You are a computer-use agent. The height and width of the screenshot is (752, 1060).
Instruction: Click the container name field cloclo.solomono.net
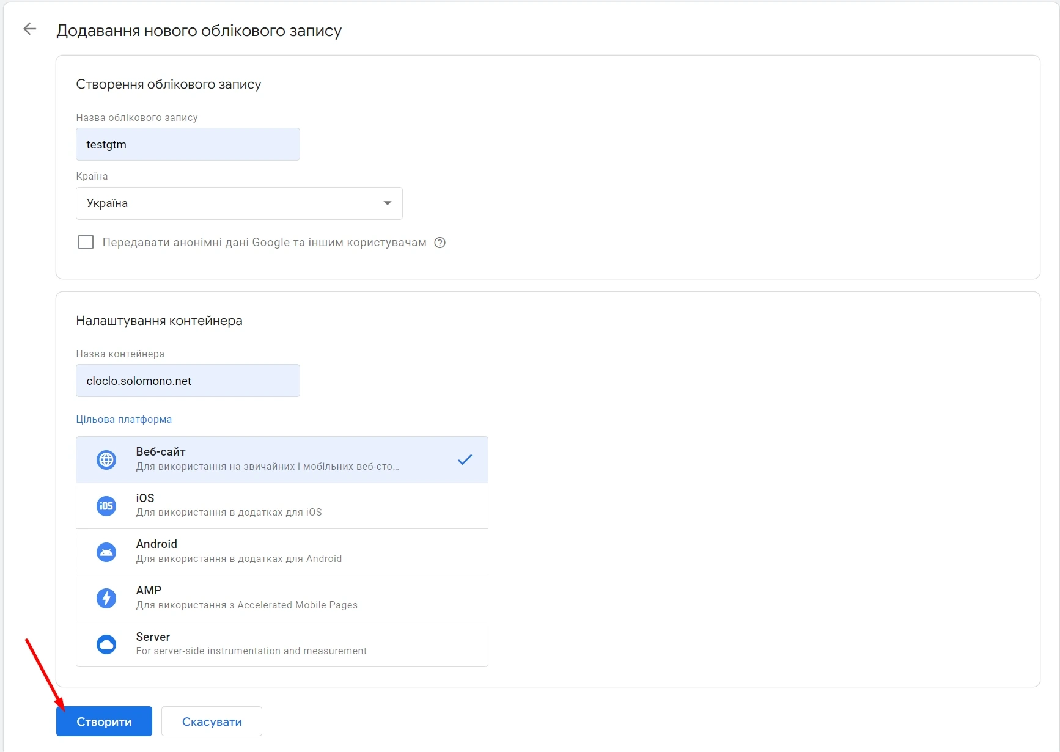(x=188, y=381)
